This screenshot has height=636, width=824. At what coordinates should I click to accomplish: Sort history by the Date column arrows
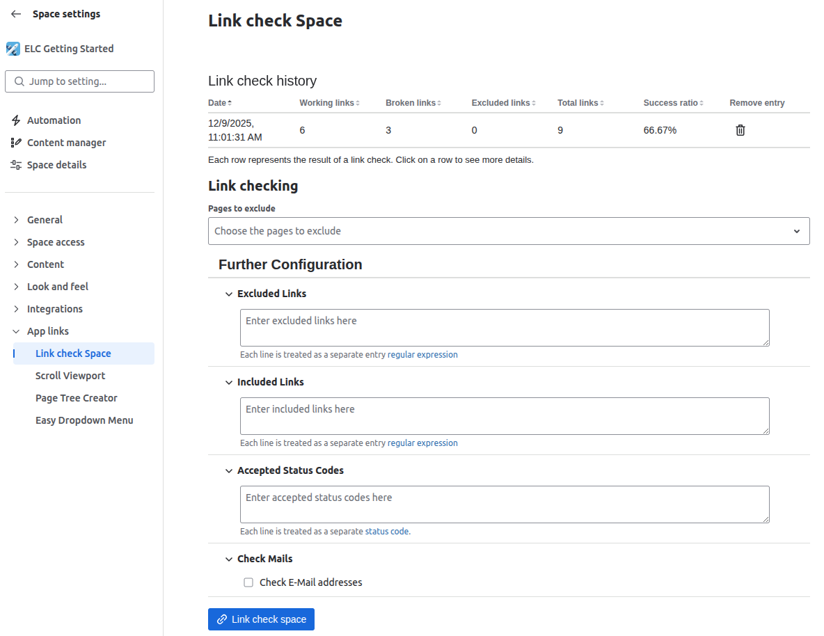[230, 103]
